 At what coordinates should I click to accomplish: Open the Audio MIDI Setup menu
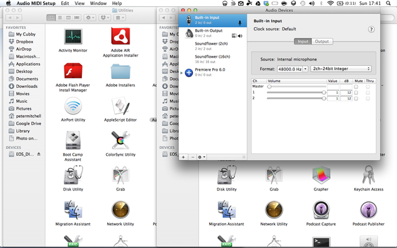[x=36, y=3]
